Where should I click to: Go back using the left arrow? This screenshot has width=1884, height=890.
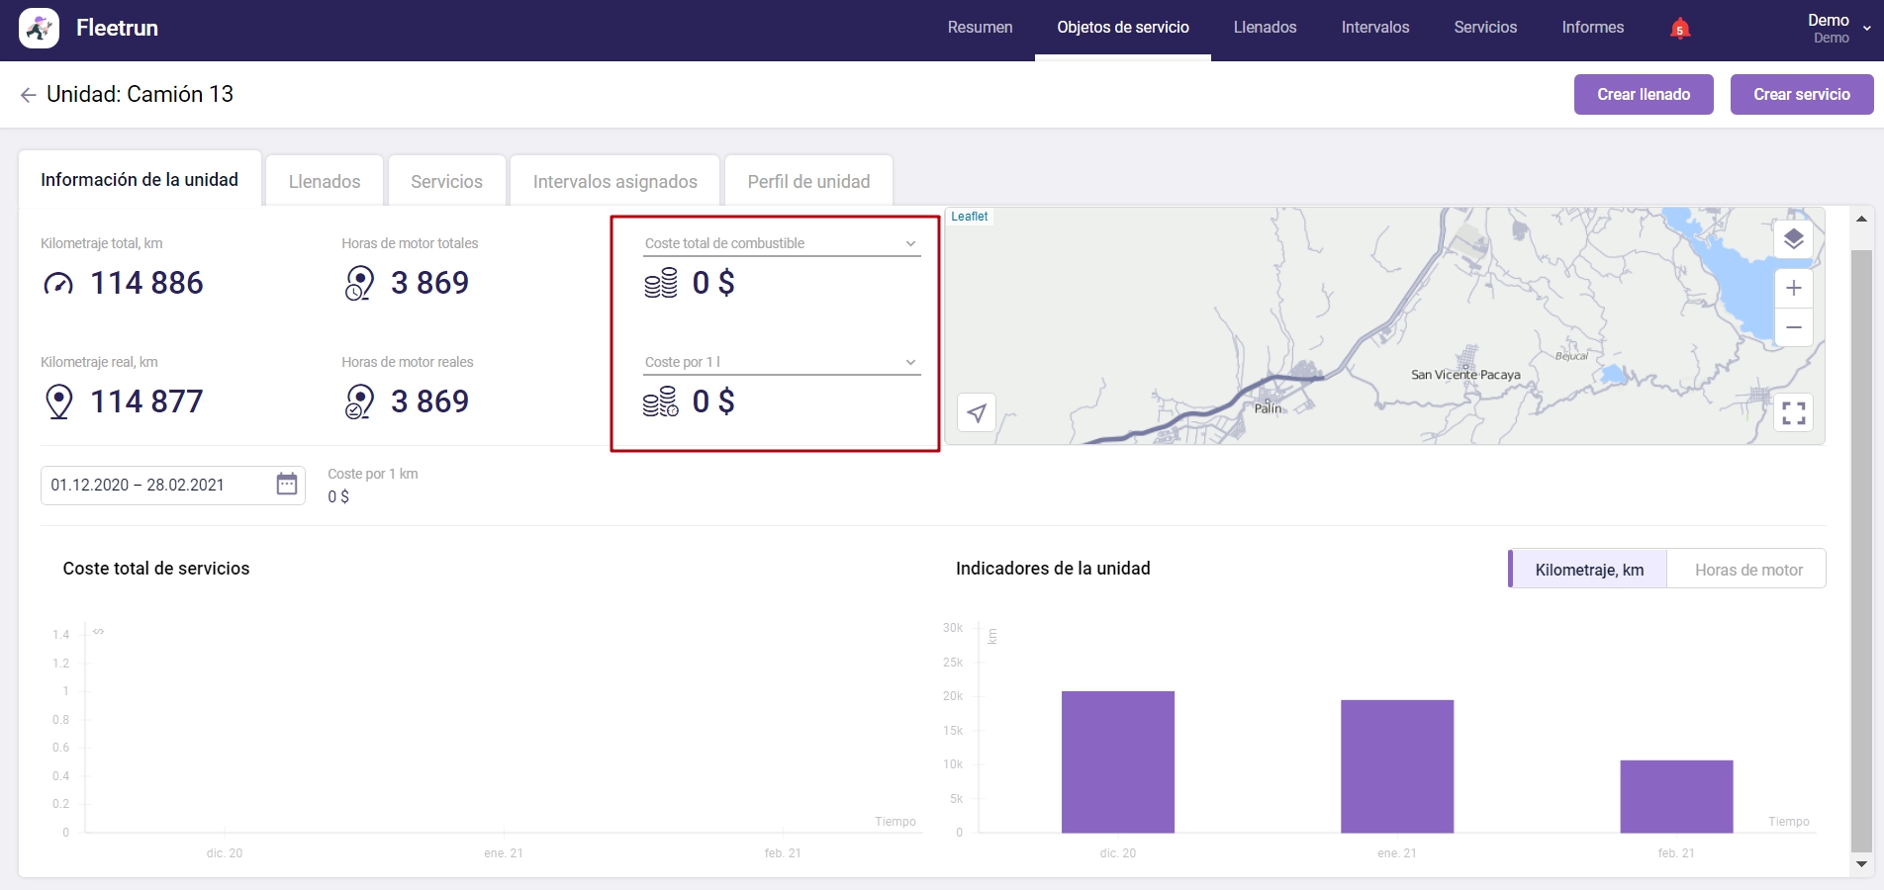point(28,95)
